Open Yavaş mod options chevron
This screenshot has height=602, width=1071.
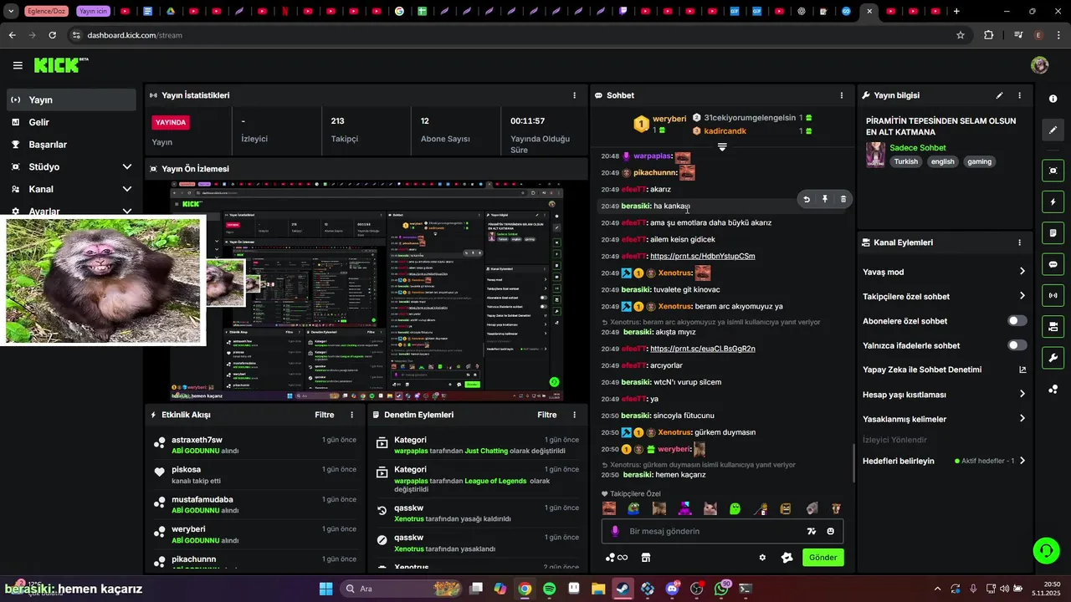click(x=1022, y=272)
